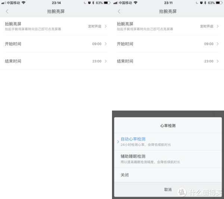
Task: Tap battery icon in right status bar
Action: coord(219,3)
